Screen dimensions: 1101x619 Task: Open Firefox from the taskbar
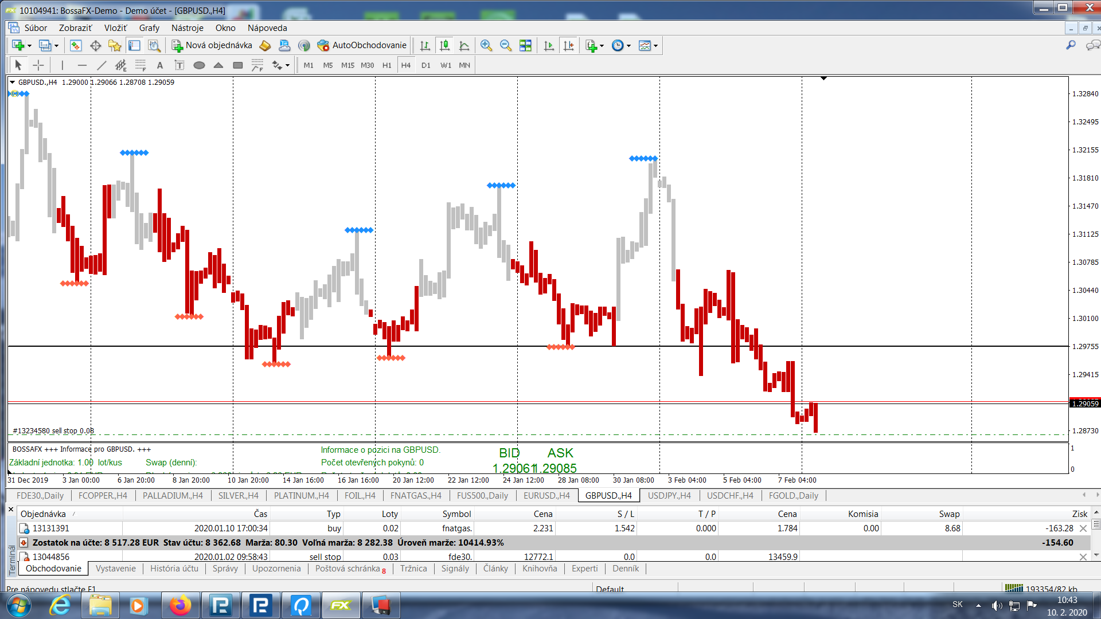[180, 605]
